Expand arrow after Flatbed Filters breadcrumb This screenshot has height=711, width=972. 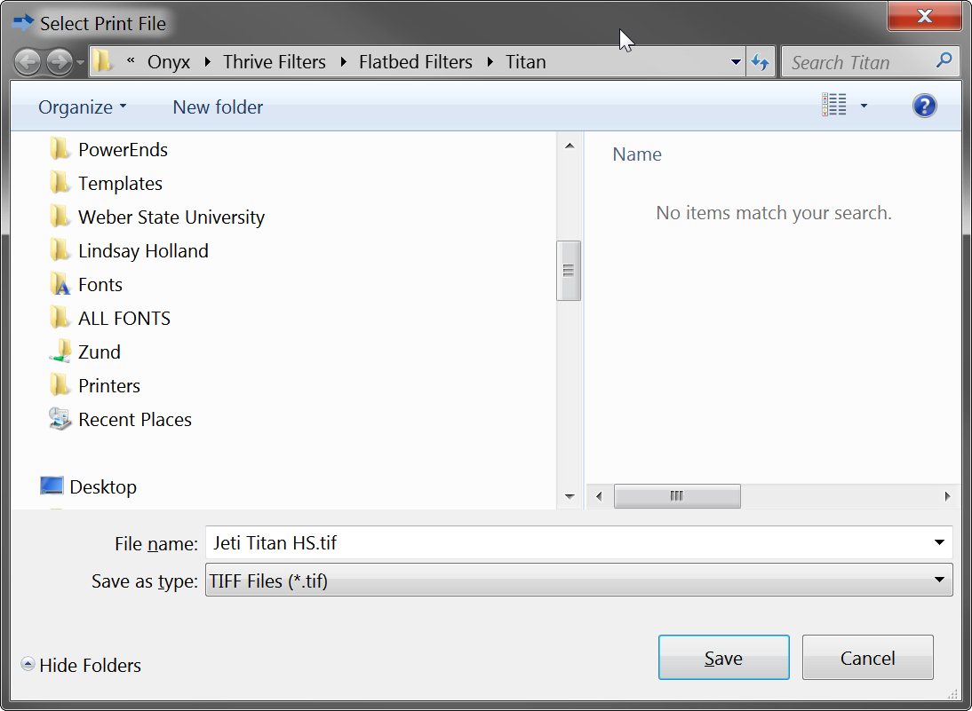[x=490, y=62]
